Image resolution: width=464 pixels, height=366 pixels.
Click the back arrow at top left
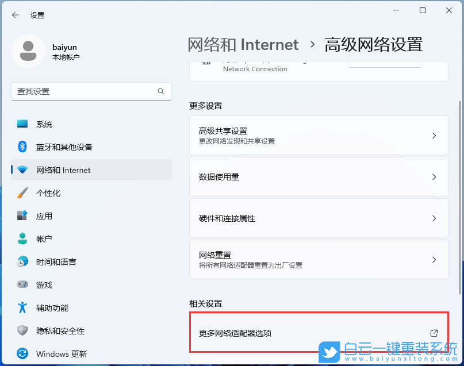click(16, 15)
